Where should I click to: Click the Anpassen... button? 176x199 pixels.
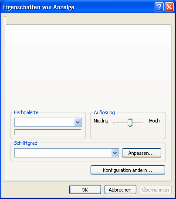tap(142, 153)
